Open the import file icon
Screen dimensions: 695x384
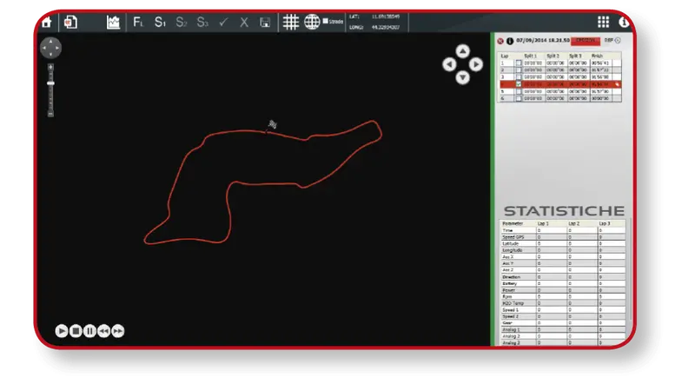70,23
